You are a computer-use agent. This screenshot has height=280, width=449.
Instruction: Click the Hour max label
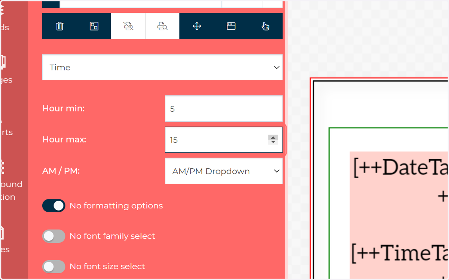click(64, 140)
